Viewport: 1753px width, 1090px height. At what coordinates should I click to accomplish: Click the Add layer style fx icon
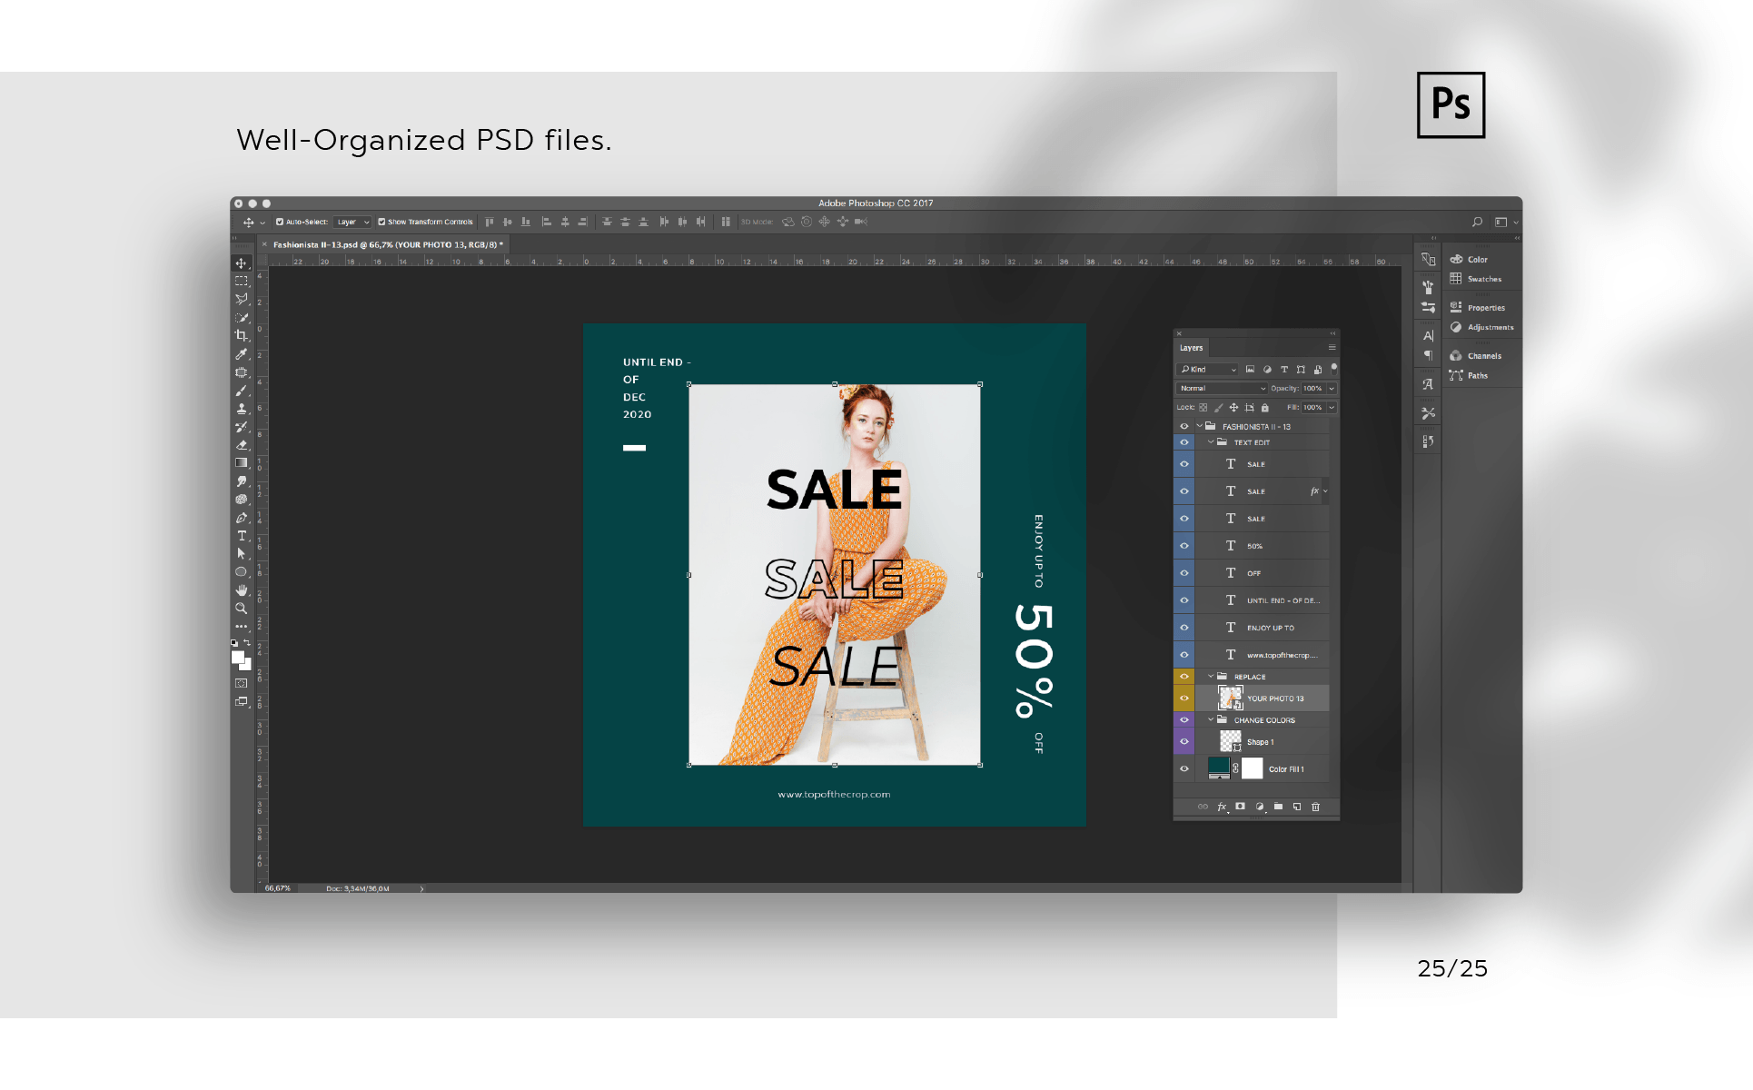tap(1222, 807)
